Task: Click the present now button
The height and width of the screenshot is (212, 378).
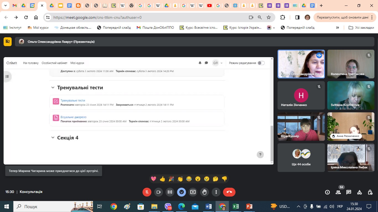Action: (193, 192)
